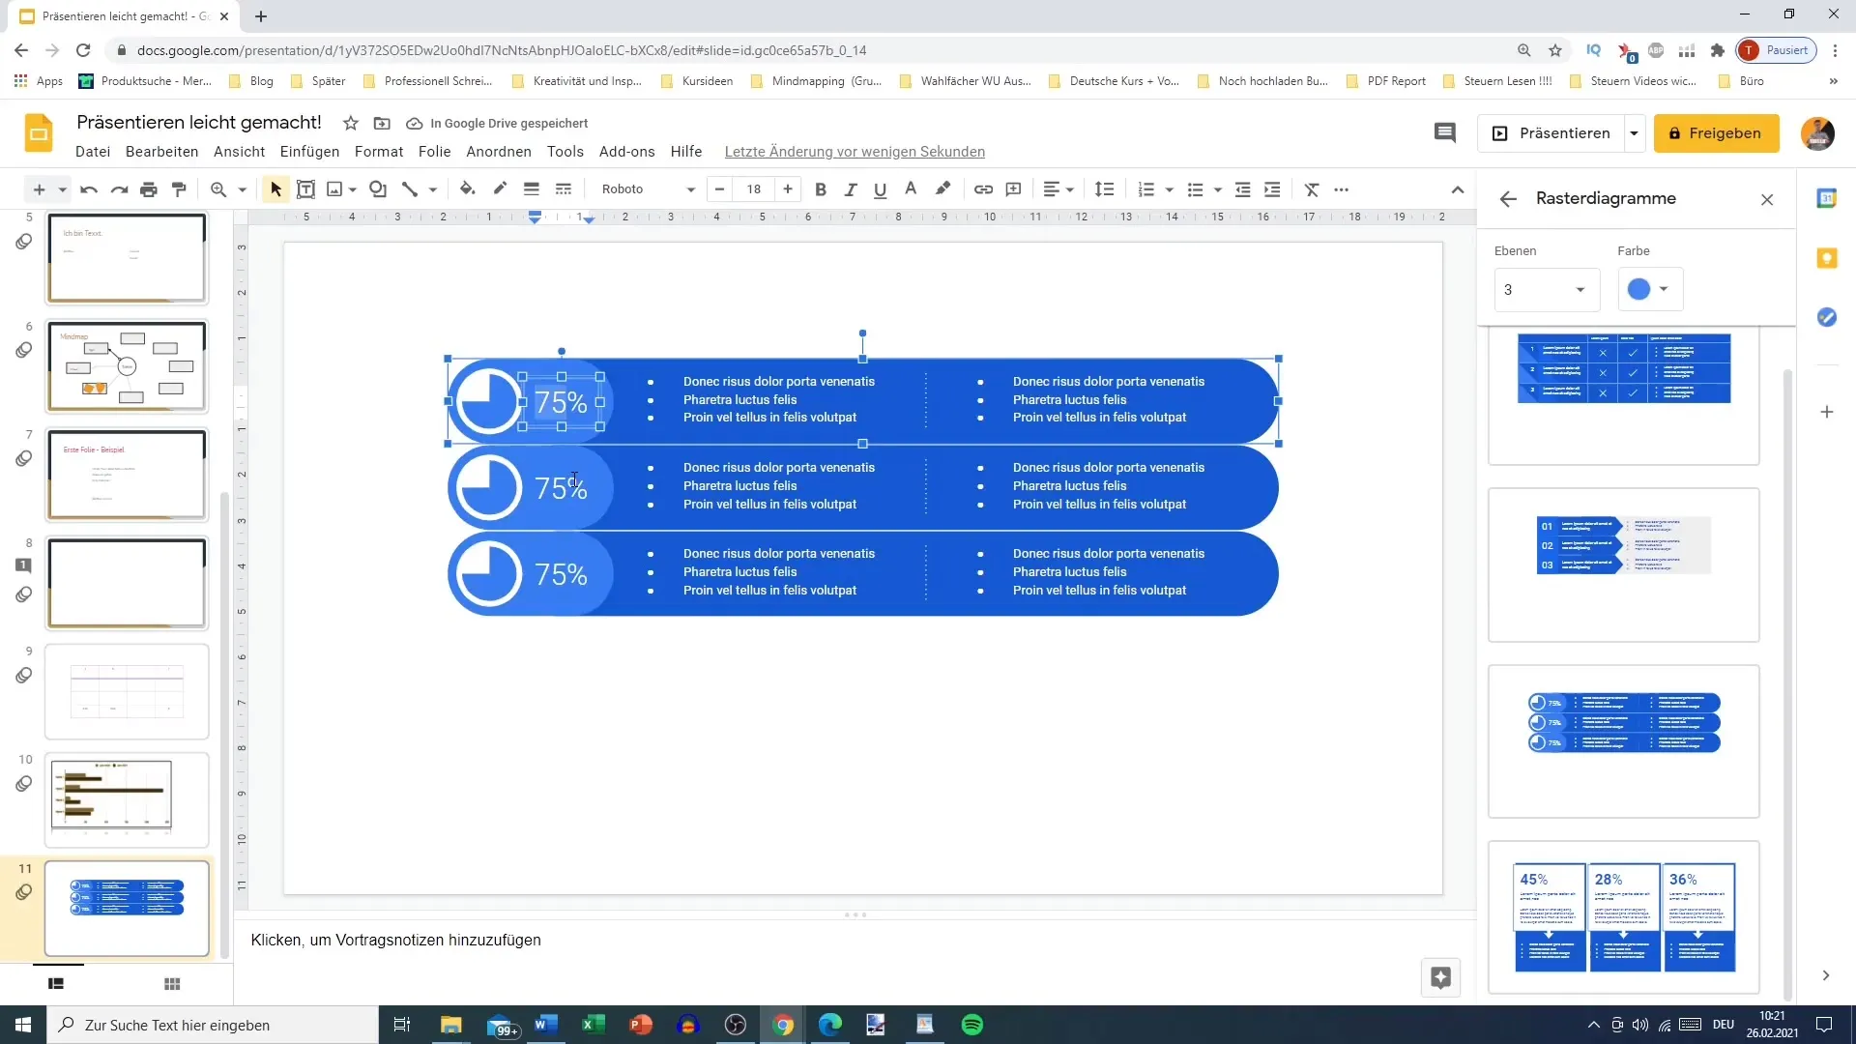This screenshot has width=1856, height=1044.
Task: Click Letzte Änderung vor wenigen Sekunden link
Action: point(855,152)
